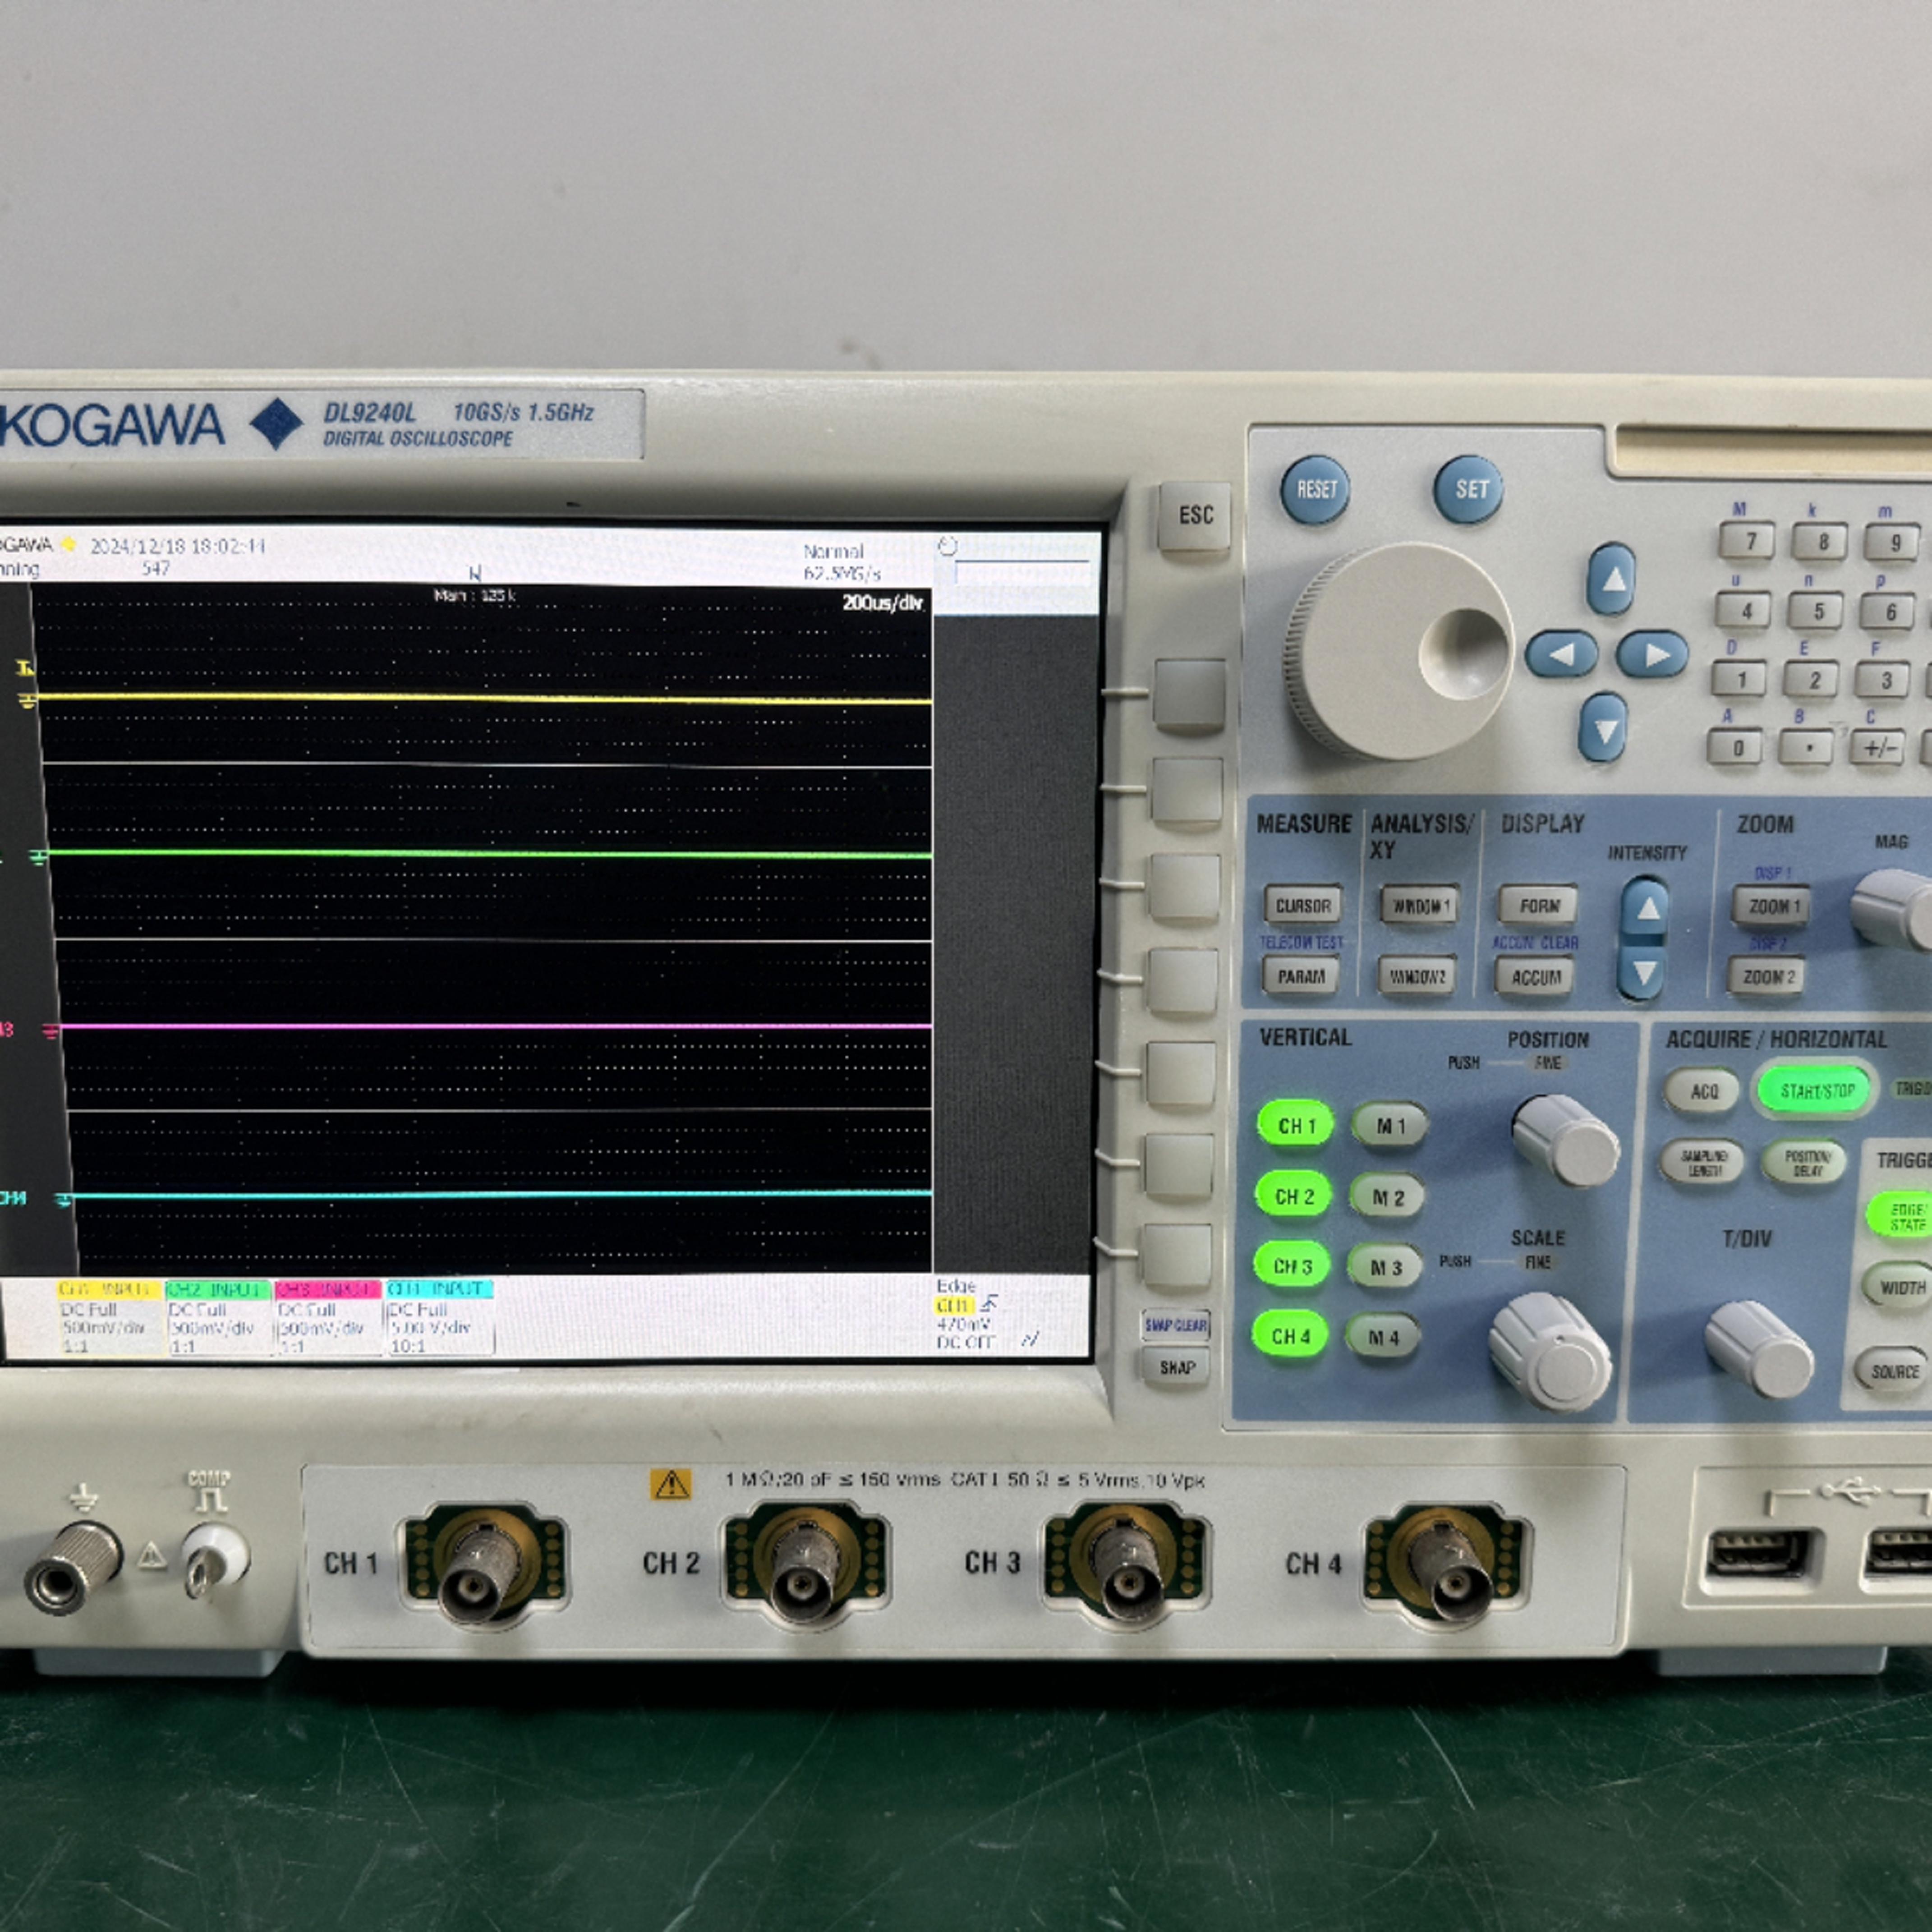Open the POSITION/DELAY menu
This screenshot has height=1932, width=1932.
(x=1804, y=1163)
